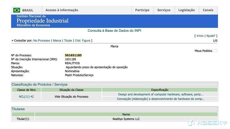Open the Participe menu item
The height and width of the screenshot is (129, 230).
pyautogui.click(x=142, y=10)
